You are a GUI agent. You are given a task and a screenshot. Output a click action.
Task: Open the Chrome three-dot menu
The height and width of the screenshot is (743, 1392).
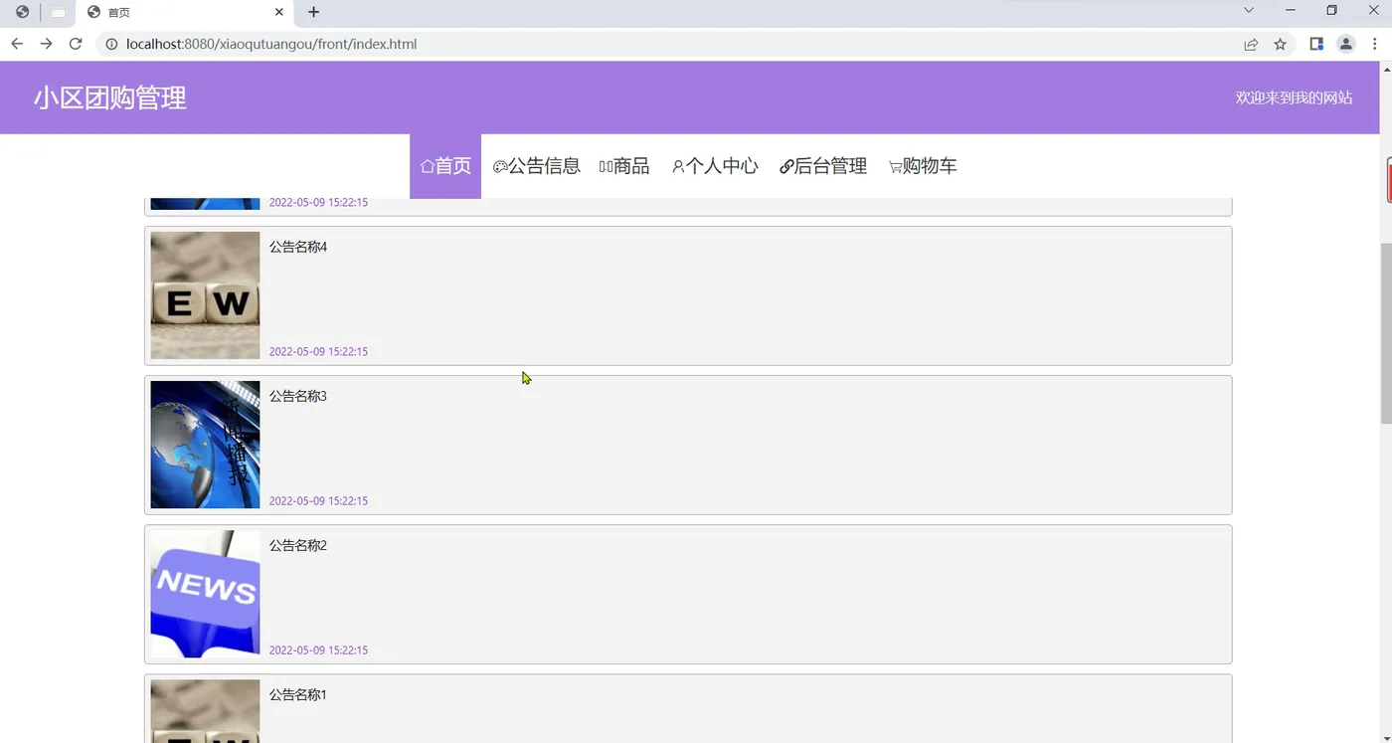pyautogui.click(x=1376, y=44)
